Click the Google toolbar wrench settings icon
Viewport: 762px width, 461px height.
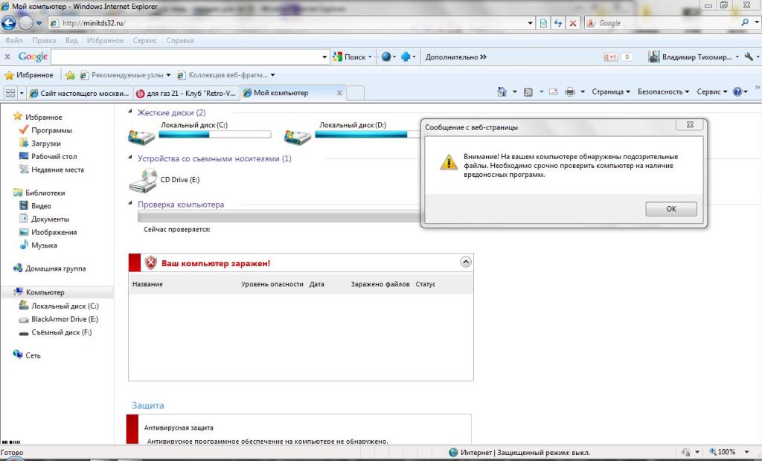(x=749, y=57)
